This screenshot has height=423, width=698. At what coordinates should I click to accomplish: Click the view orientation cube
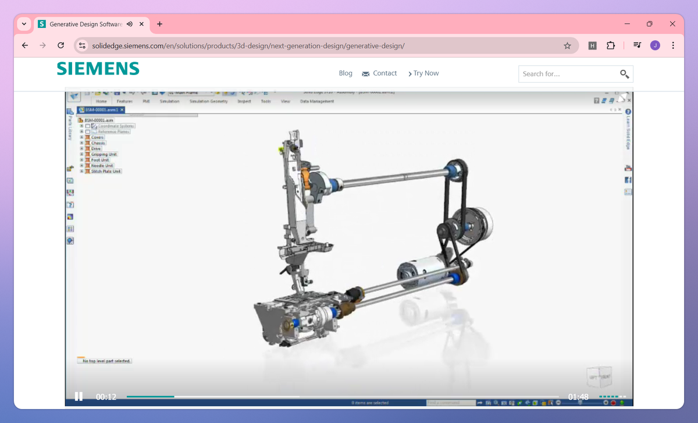[x=599, y=376]
